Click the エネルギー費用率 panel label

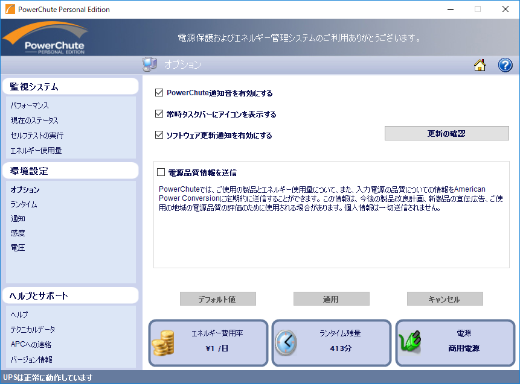pos(217,333)
